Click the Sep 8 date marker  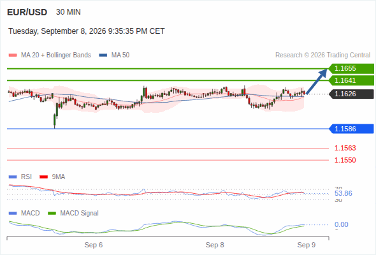click(x=215, y=245)
